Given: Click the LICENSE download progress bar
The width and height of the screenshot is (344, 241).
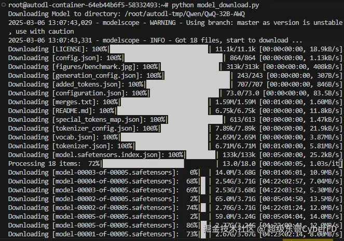Looking at the screenshot, I should tap(159, 49).
